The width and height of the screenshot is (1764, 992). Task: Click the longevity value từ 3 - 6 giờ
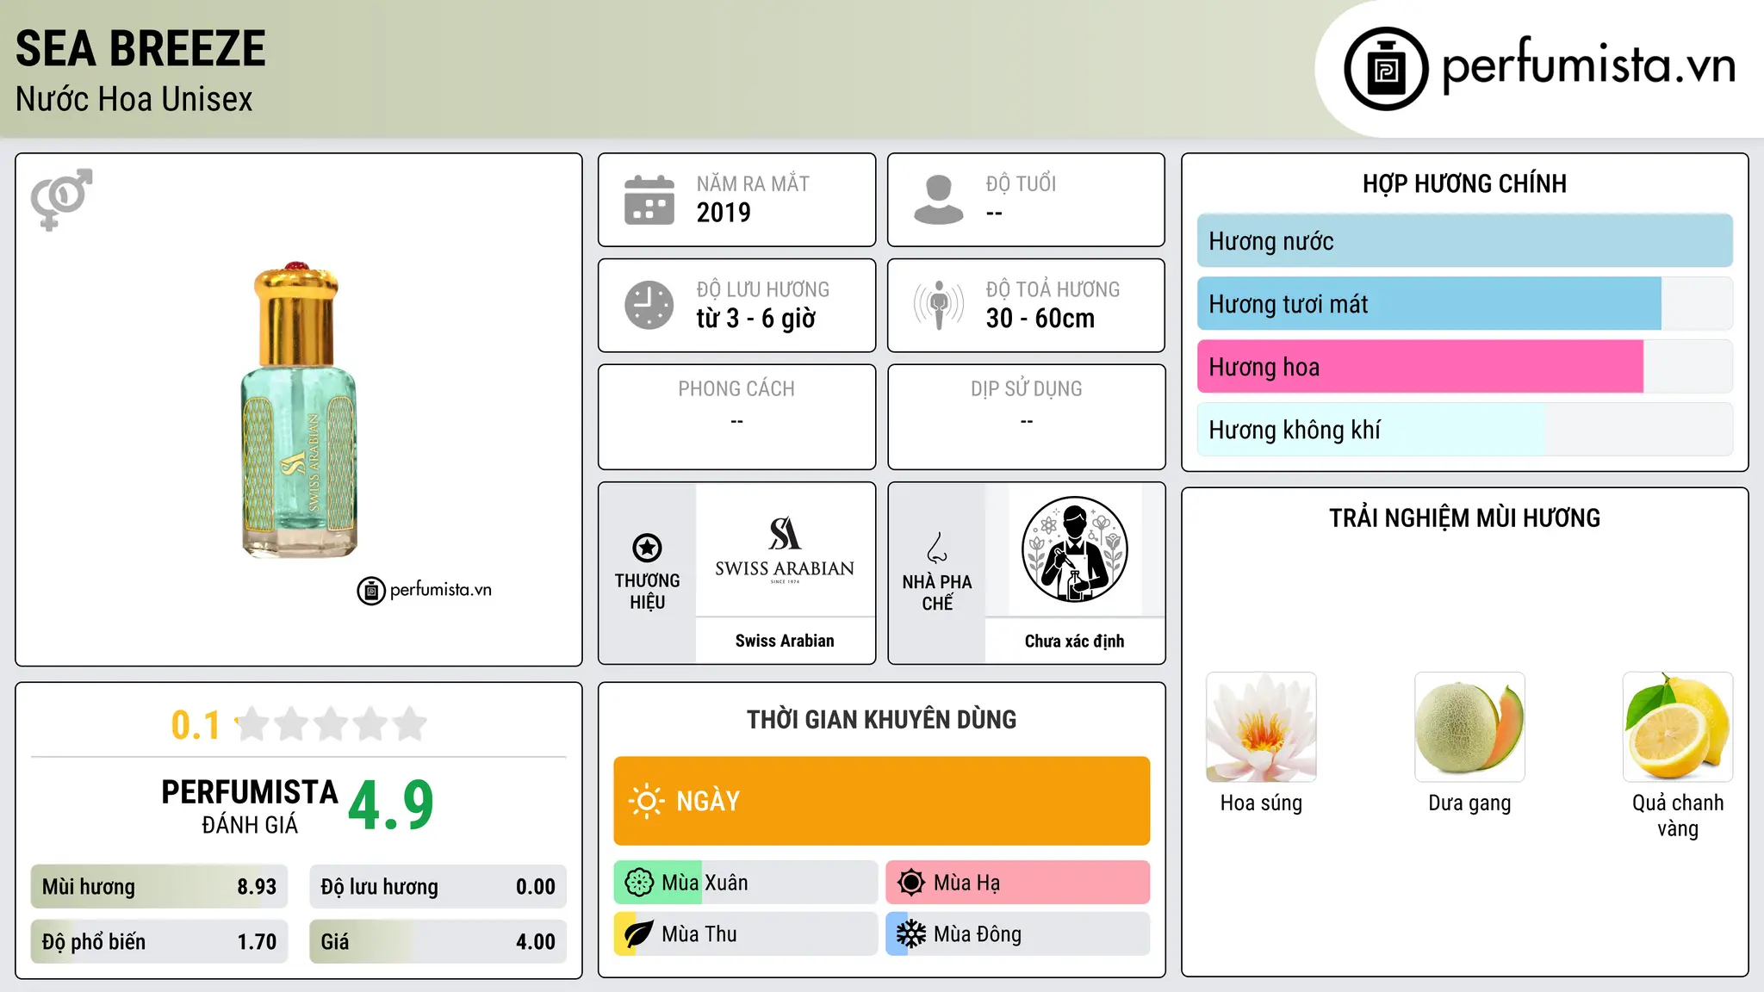756,319
